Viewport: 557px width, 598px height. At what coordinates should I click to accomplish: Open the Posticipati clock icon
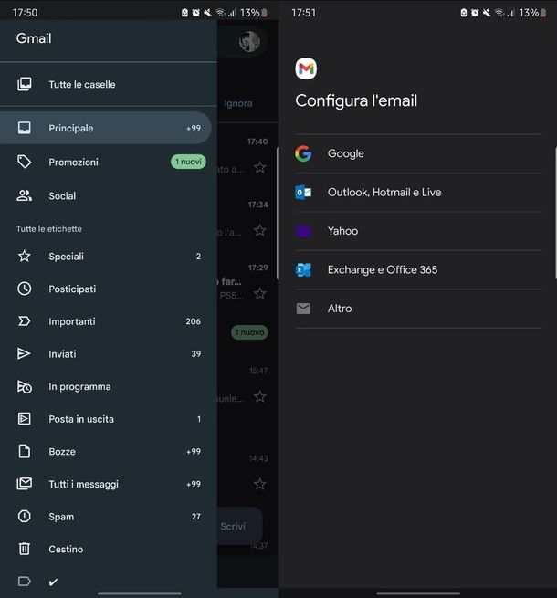point(25,289)
